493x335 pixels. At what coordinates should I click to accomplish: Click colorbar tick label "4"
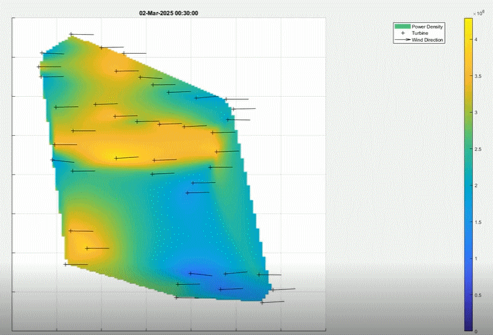point(476,40)
